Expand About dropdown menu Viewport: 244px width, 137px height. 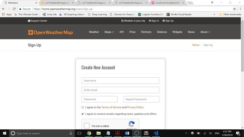pos(205,32)
